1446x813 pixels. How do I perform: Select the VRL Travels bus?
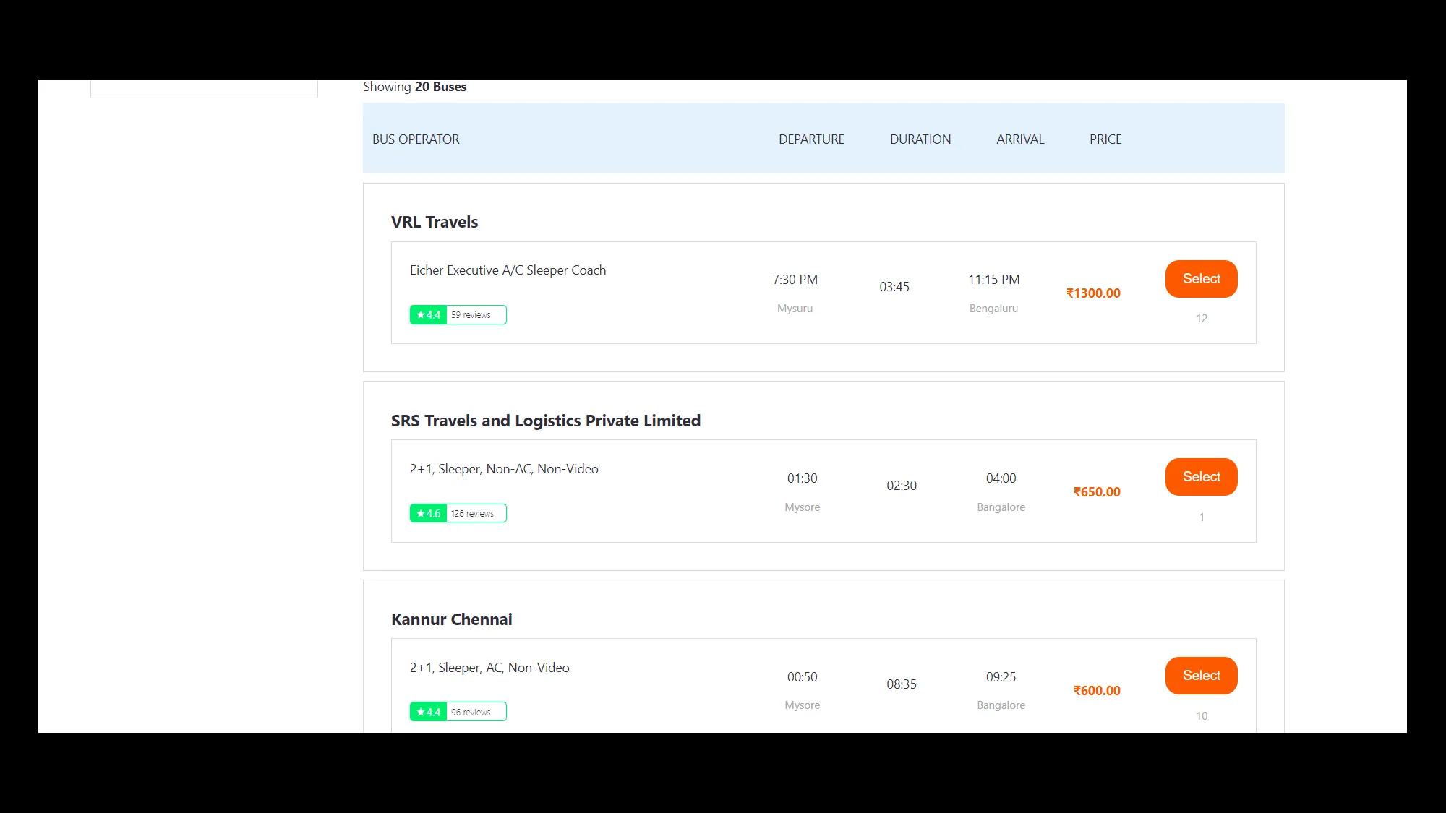coord(1201,279)
